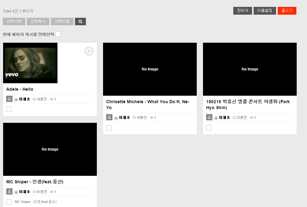This screenshot has height=207, width=307.
Task: Click author name 이재호 on the MC Sniper card
Action: pos(25,192)
